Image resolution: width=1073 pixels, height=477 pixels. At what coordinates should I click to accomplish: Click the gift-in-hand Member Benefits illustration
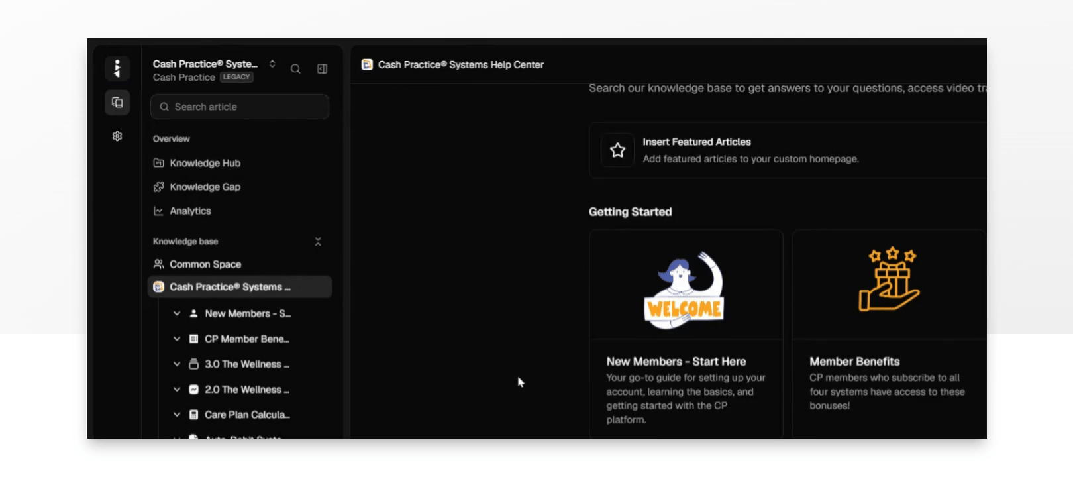click(890, 279)
